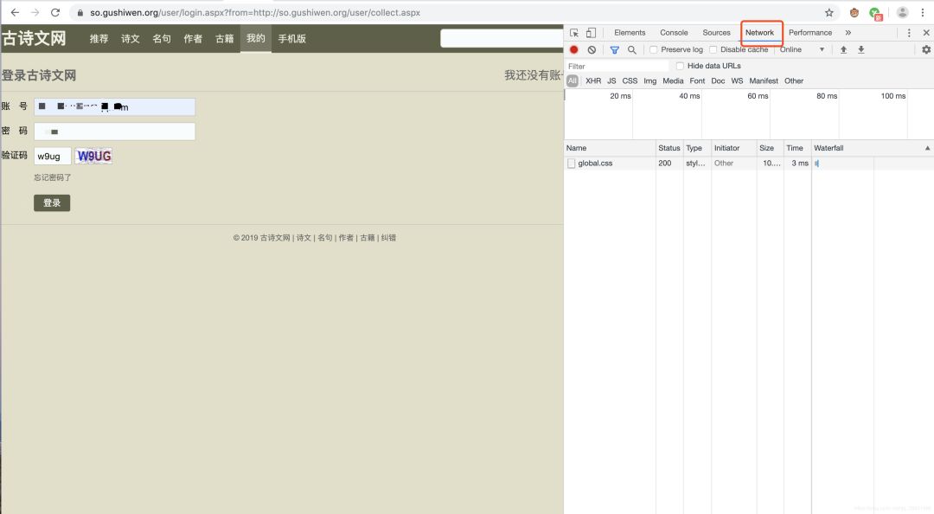Filter requests by JS
The height and width of the screenshot is (514, 934).
point(611,80)
